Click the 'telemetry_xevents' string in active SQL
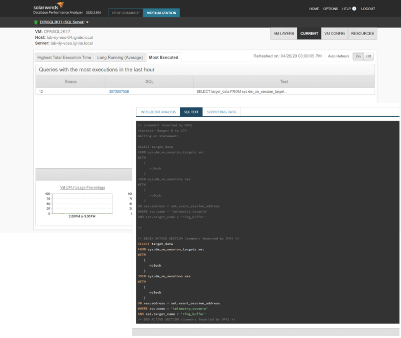This screenshot has height=338, width=401. pos(189,308)
